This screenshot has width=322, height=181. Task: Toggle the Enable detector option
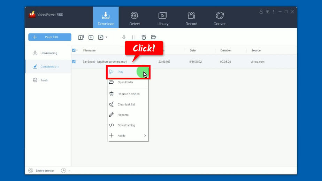click(x=41, y=171)
